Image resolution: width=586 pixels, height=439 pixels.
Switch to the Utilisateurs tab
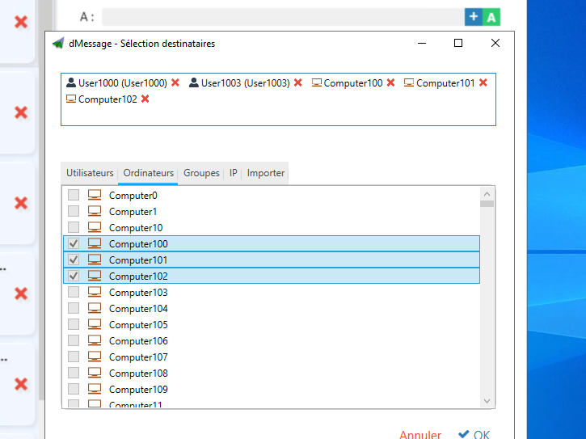[x=90, y=173]
